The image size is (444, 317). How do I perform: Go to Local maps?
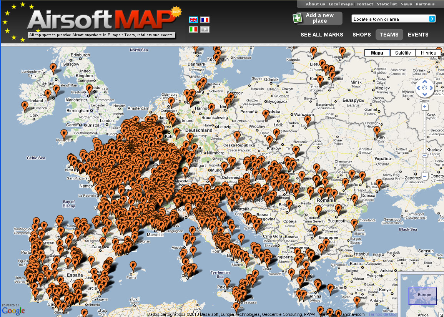point(341,4)
